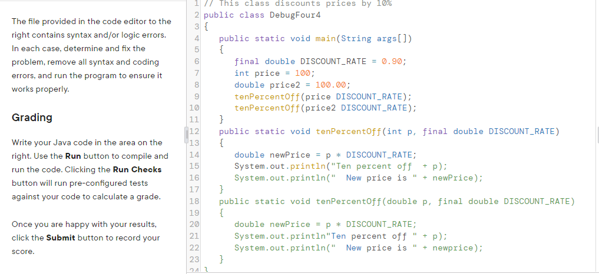This screenshot has height=274, width=599.
Task: Click 'New price is' println on line 16
Action: [x=359, y=178]
